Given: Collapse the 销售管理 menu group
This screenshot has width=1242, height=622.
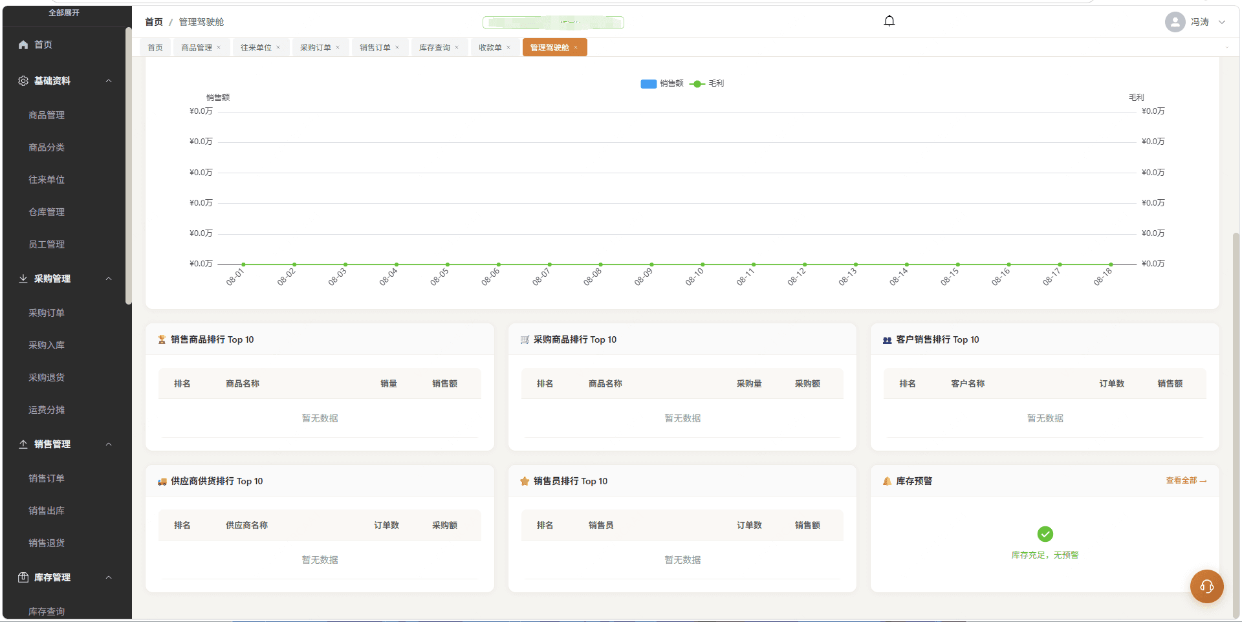Looking at the screenshot, I should pos(109,444).
